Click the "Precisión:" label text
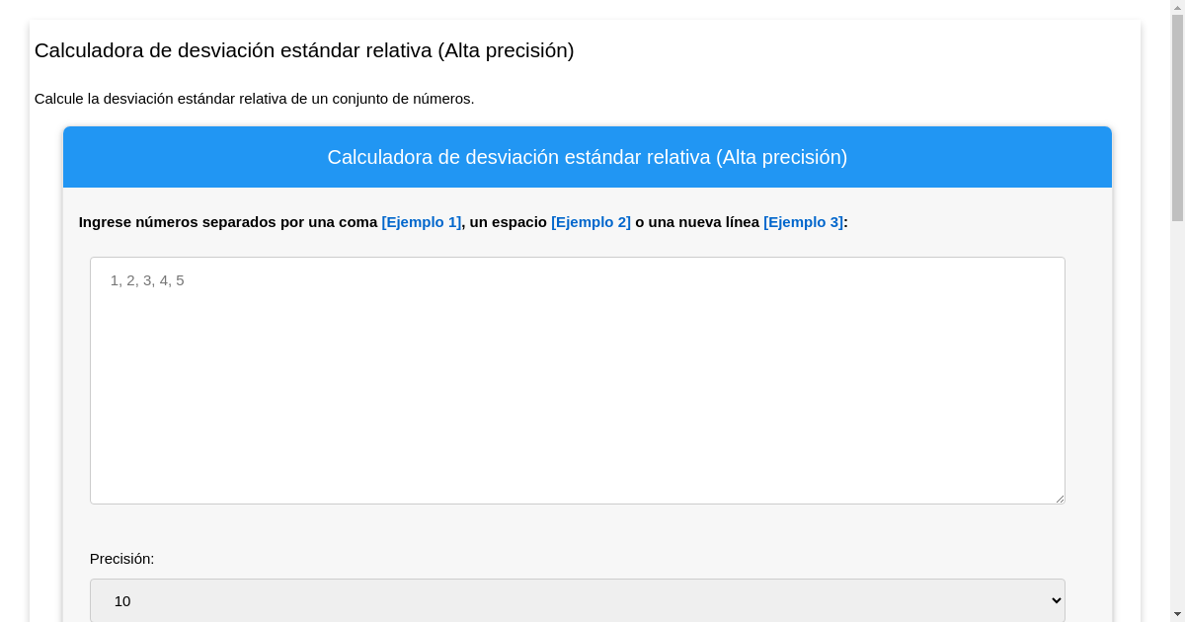Image resolution: width=1185 pixels, height=622 pixels. [x=120, y=559]
